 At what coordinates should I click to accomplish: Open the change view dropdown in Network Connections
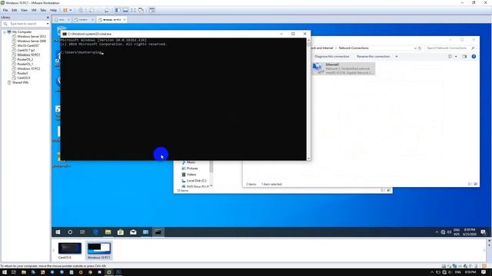pyautogui.click(x=456, y=57)
